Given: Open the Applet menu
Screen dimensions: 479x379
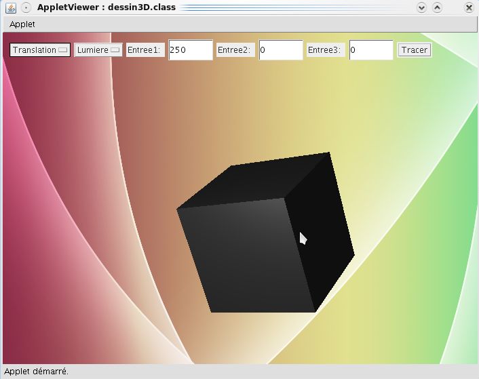Looking at the screenshot, I should coord(22,24).
